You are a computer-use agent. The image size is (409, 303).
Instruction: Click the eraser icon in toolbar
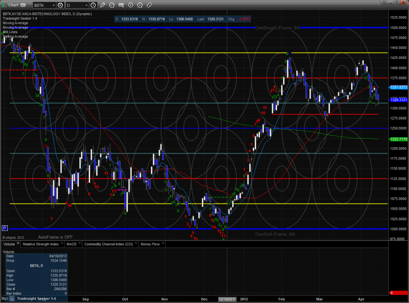(149, 5)
